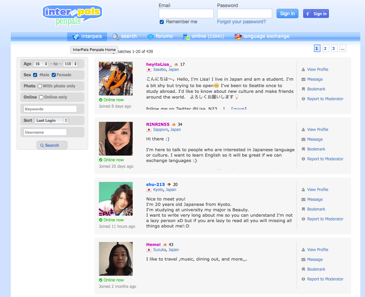Toggle the Remember me checkbox
This screenshot has width=365, height=297.
pyautogui.click(x=162, y=22)
